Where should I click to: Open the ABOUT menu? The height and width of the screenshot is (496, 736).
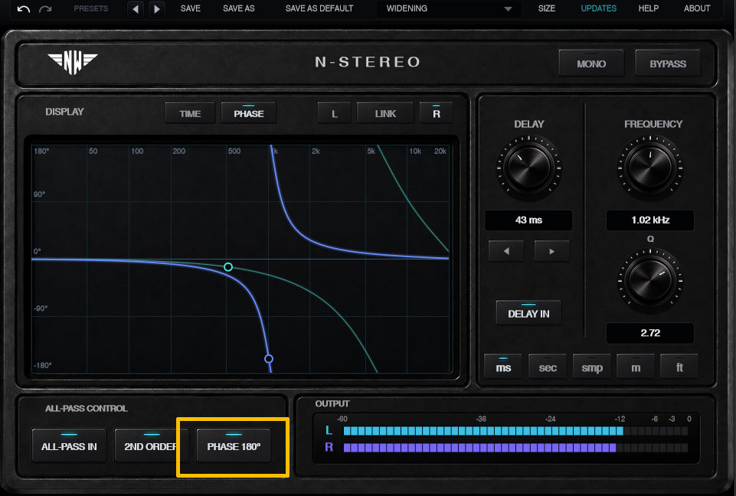click(x=697, y=8)
